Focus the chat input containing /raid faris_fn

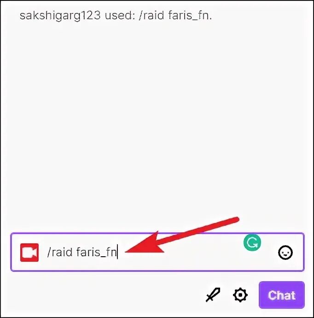[x=157, y=252]
